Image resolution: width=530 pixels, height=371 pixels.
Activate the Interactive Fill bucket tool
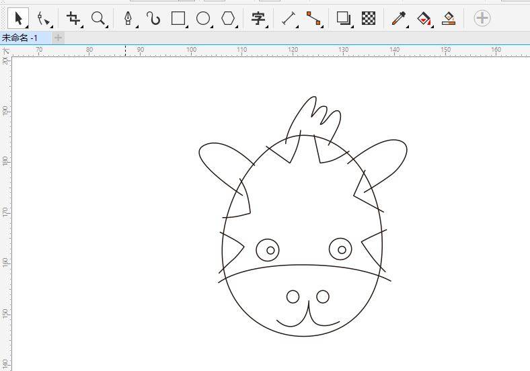[x=424, y=18]
